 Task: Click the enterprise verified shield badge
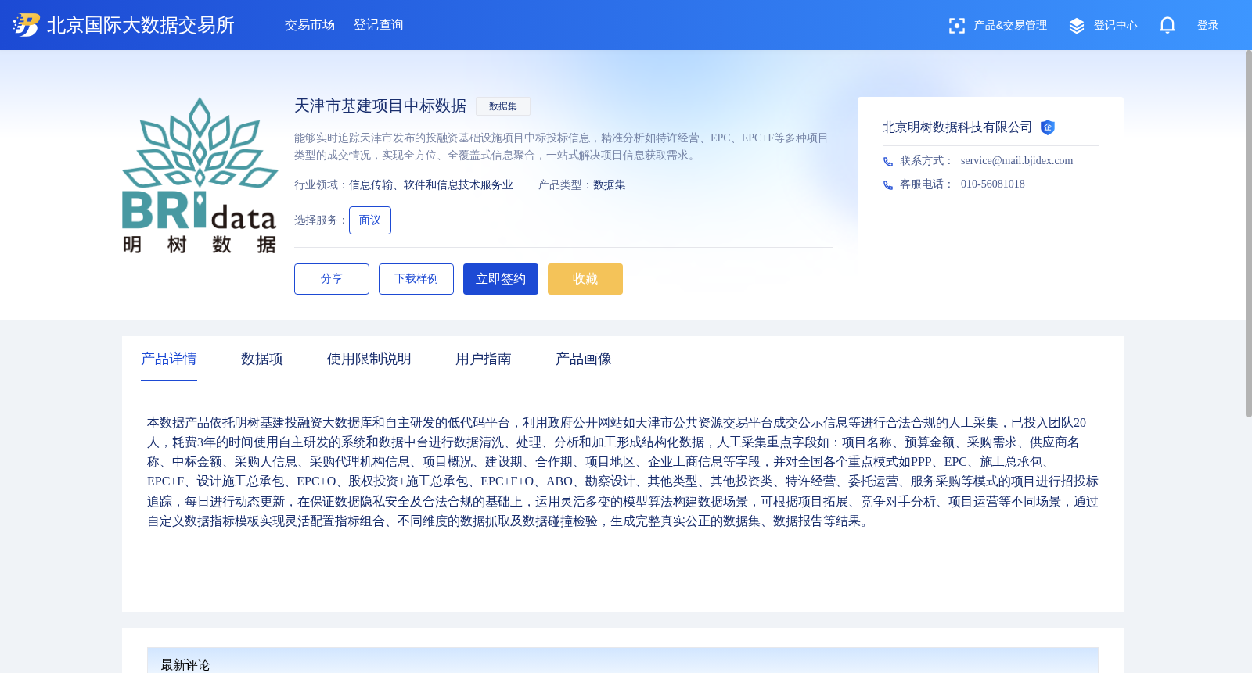click(x=1048, y=127)
